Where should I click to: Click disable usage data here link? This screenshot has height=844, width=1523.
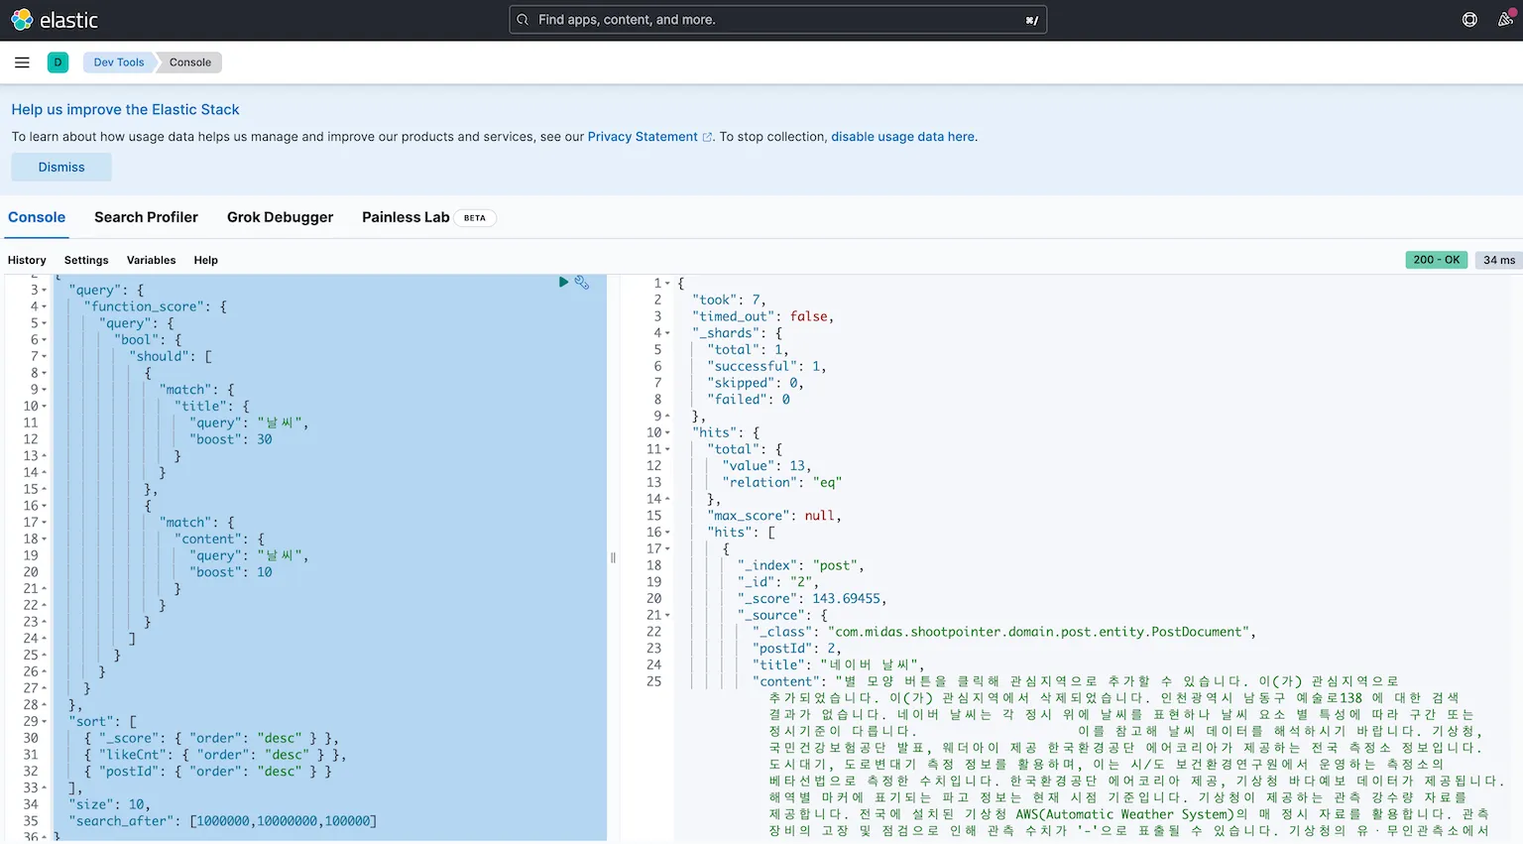[902, 137]
